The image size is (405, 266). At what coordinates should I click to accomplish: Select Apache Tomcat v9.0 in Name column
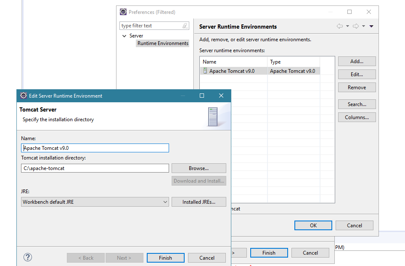(x=232, y=71)
